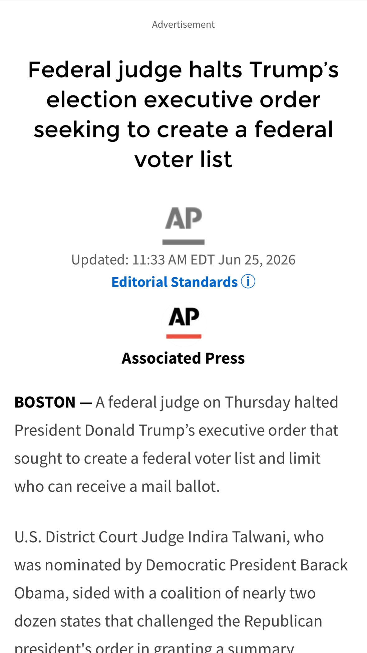
Task: Select the Associated Press author name
Action: pyautogui.click(x=183, y=358)
